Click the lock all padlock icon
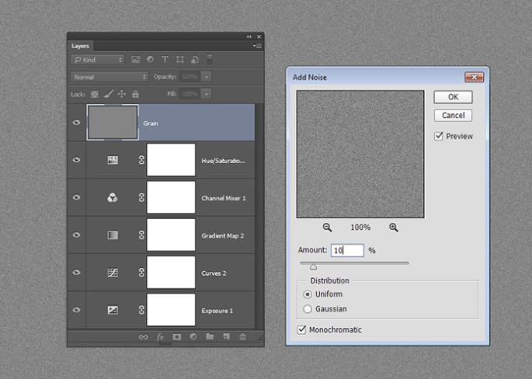 coord(135,94)
